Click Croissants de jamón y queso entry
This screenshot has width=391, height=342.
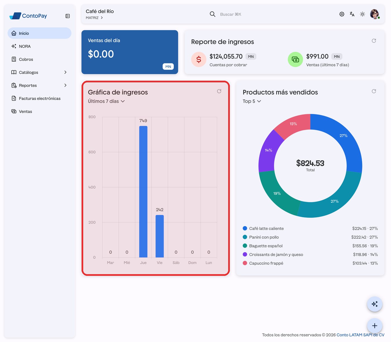point(310,254)
